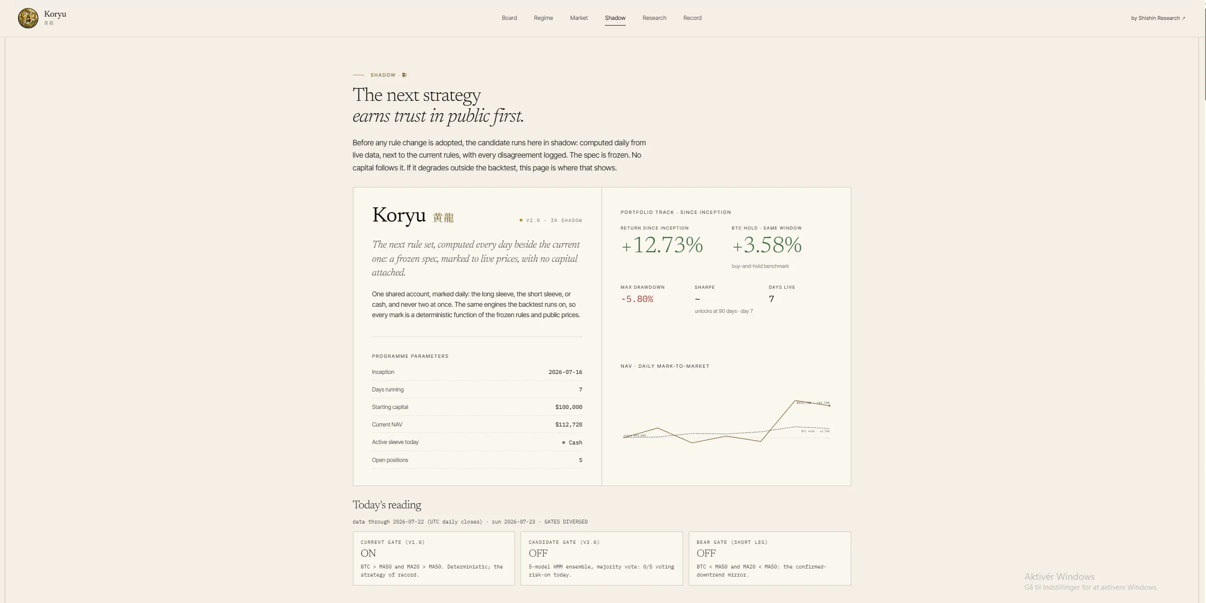Click the Koryu brand name in header

55,14
